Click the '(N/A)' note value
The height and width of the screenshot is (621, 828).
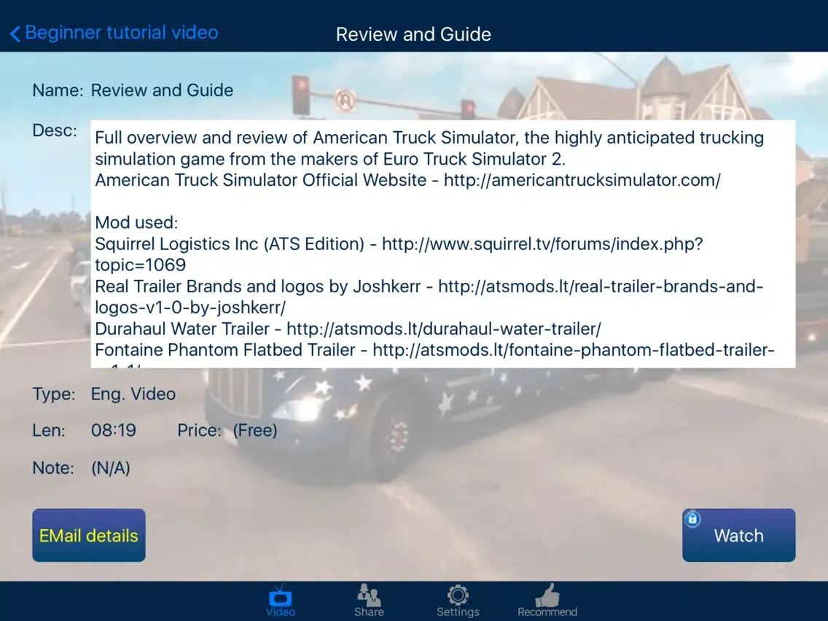pos(110,468)
